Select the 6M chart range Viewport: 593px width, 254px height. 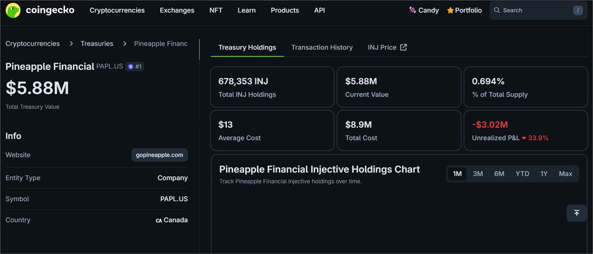[499, 173]
